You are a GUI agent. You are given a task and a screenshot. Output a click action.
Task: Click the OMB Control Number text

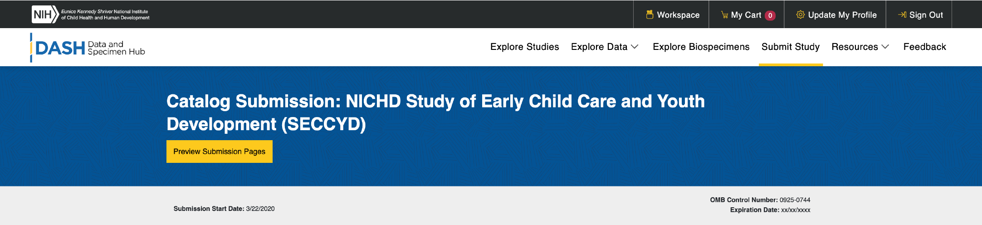pos(760,200)
